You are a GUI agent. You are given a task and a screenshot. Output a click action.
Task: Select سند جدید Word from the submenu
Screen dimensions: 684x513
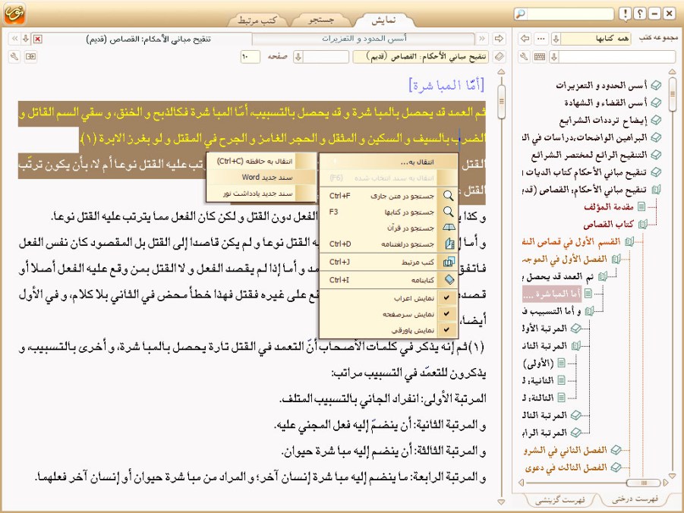[x=251, y=178]
